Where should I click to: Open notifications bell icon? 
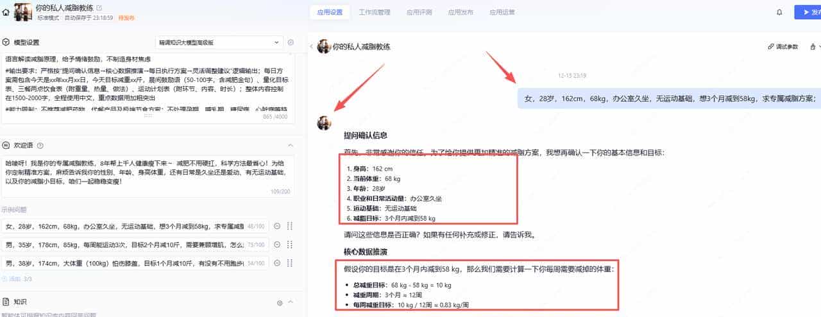tap(779, 12)
